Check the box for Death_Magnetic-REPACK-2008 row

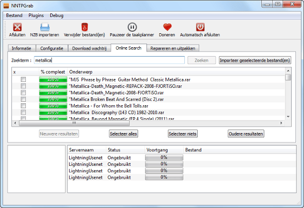click(x=23, y=86)
